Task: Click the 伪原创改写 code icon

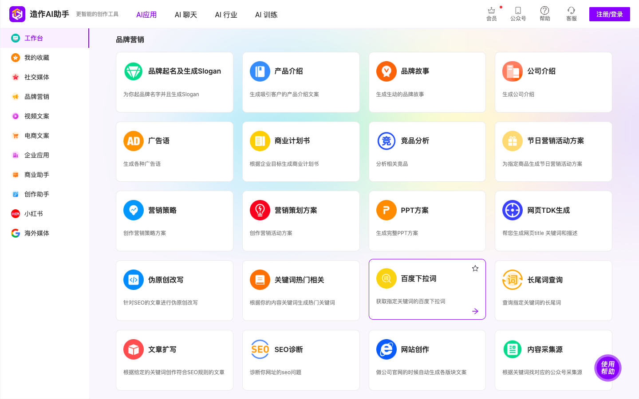Action: (x=134, y=280)
